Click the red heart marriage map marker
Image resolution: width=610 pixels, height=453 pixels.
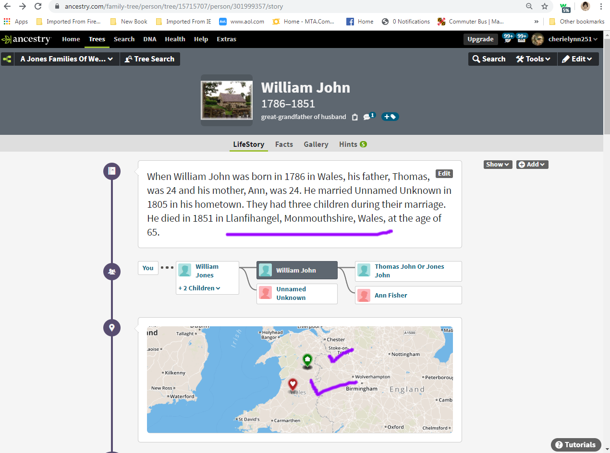(x=293, y=384)
